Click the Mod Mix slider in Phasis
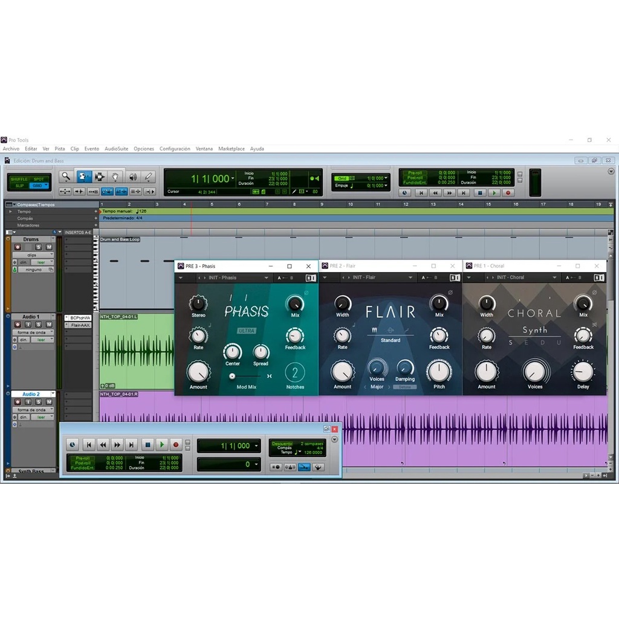 tap(246, 376)
